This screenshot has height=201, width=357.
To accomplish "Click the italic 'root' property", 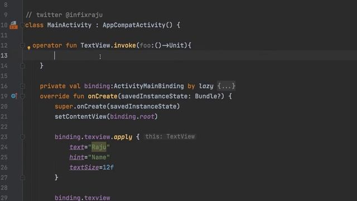I will (x=147, y=117).
